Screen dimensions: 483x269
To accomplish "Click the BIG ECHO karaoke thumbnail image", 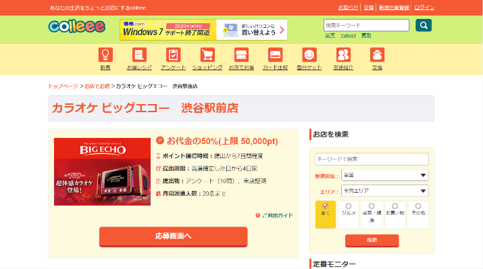I will [x=102, y=172].
